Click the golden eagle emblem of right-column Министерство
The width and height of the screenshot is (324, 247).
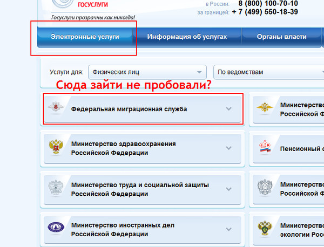tap(265, 107)
